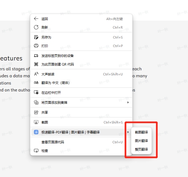This screenshot has width=188, height=177.
Task: Click the screenshot scissors icon
Action: pyautogui.click(x=36, y=122)
